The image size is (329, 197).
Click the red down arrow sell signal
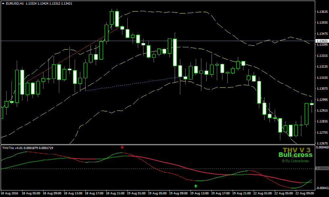pos(122,147)
